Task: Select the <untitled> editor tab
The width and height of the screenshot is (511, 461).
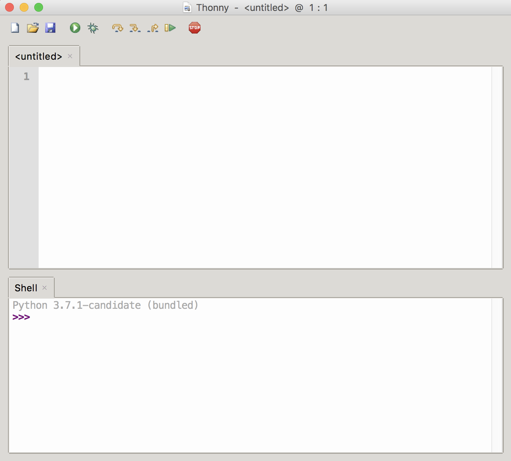Action: (x=39, y=56)
